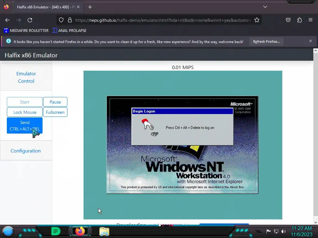Open network tray icon
This screenshot has height=238, width=318.
point(276,231)
